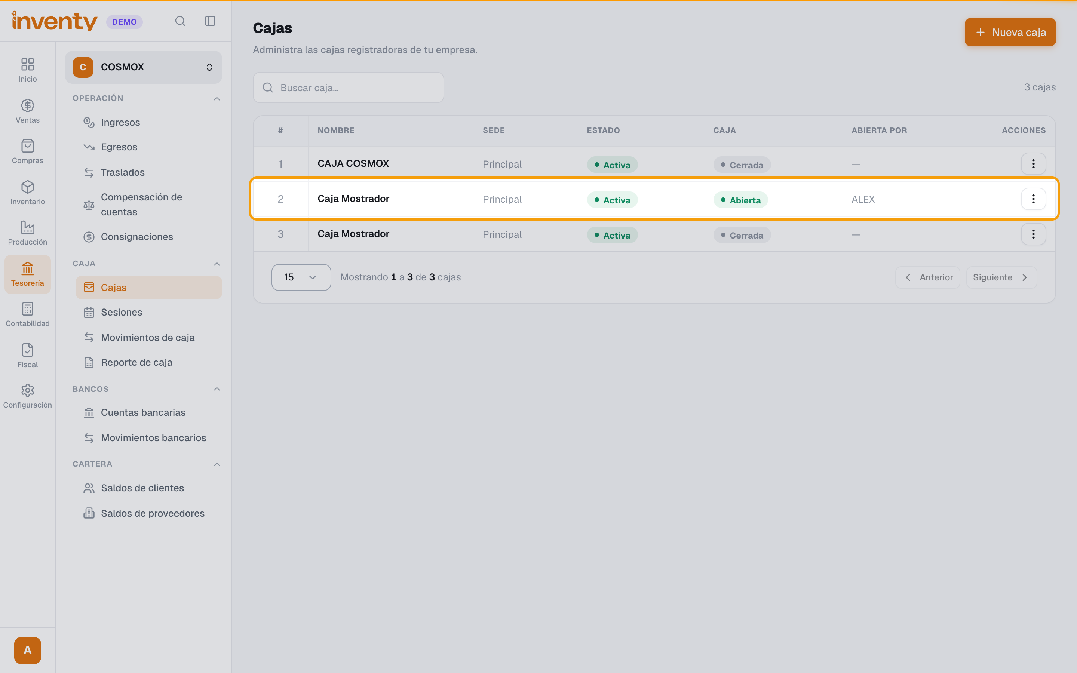Open the user avatar A button
This screenshot has height=673, width=1077.
28,650
